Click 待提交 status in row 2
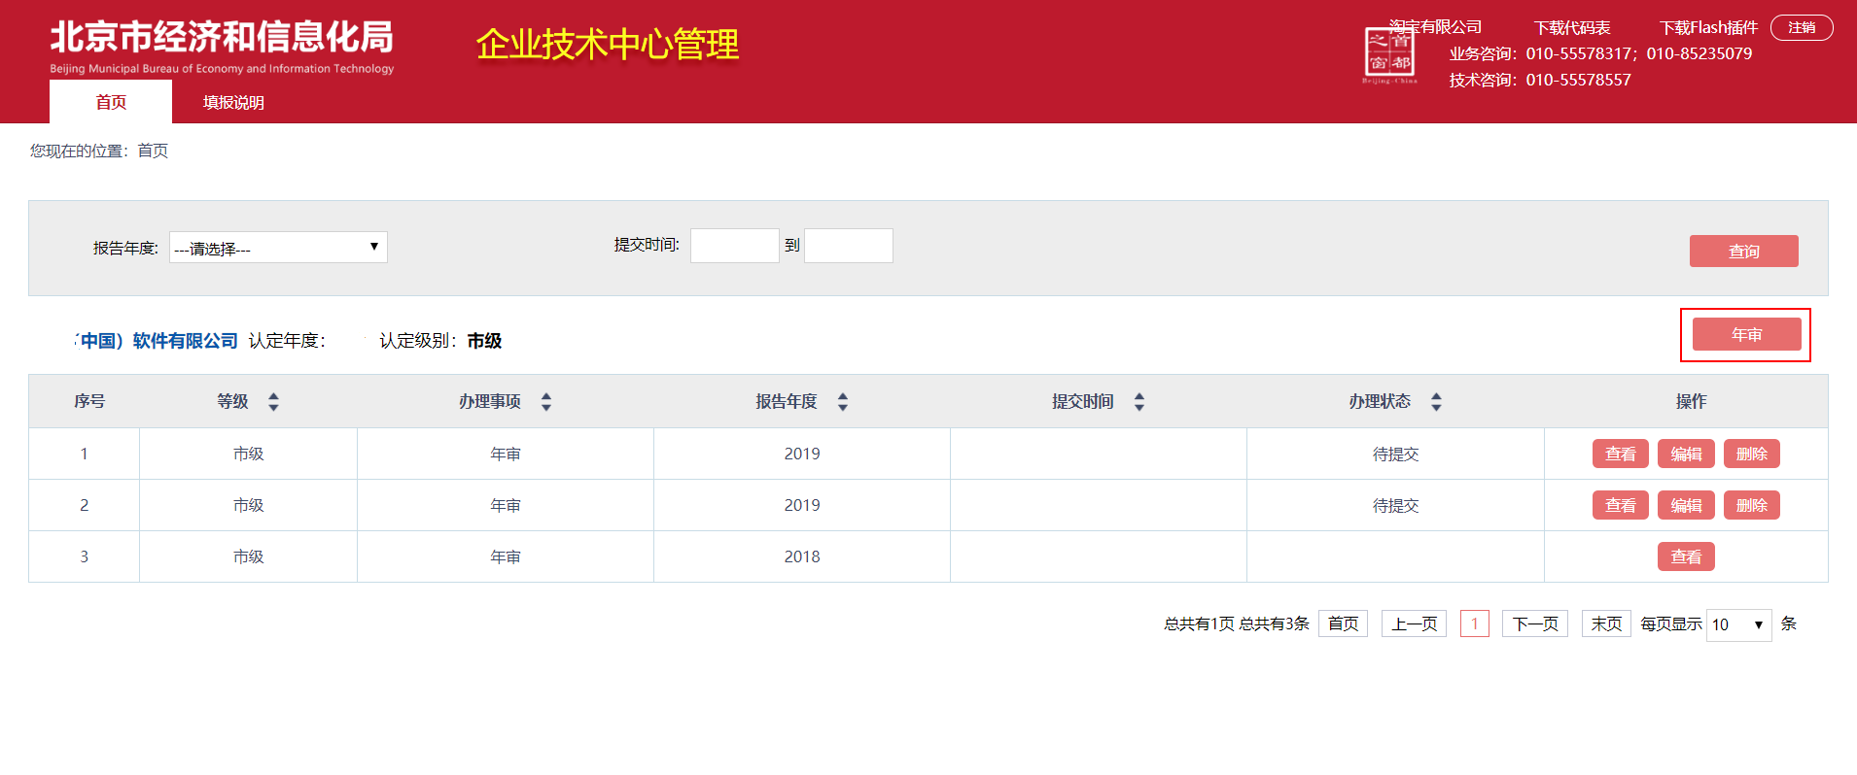Image resolution: width=1857 pixels, height=775 pixels. [1395, 505]
